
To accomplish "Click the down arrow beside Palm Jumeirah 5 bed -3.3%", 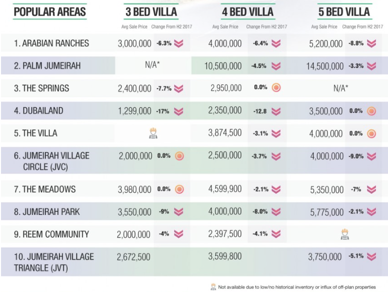I will (371, 66).
